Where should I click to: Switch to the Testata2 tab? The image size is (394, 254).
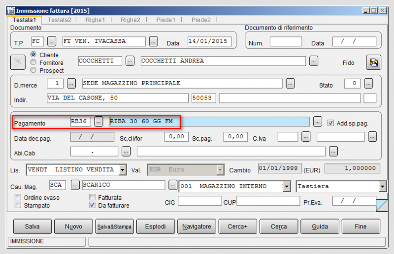[x=60, y=20]
